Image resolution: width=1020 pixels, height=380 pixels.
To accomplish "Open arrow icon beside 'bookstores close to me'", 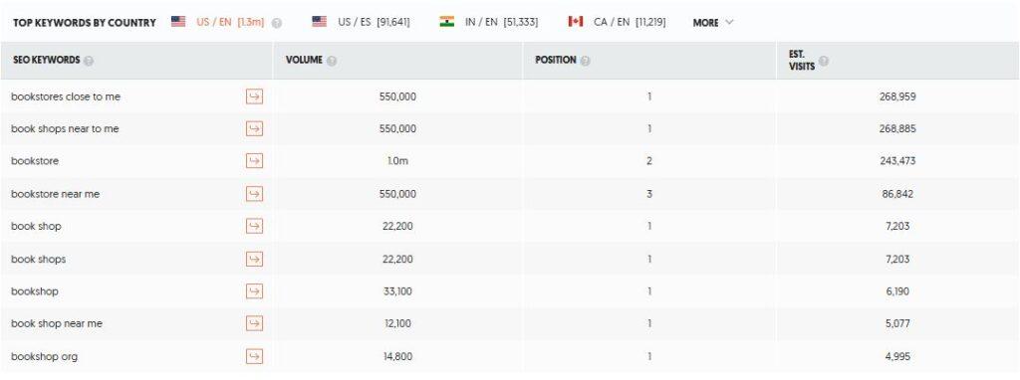I will click(x=254, y=96).
